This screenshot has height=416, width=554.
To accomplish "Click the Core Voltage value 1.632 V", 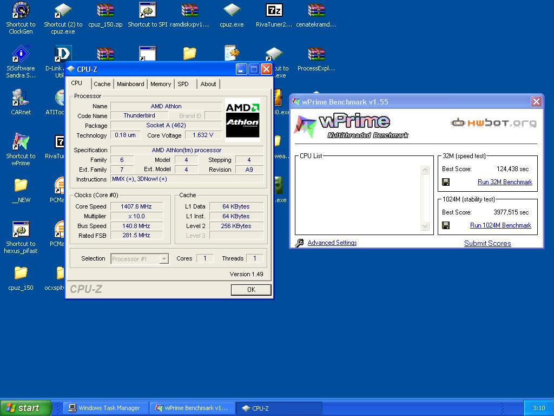I will point(203,135).
